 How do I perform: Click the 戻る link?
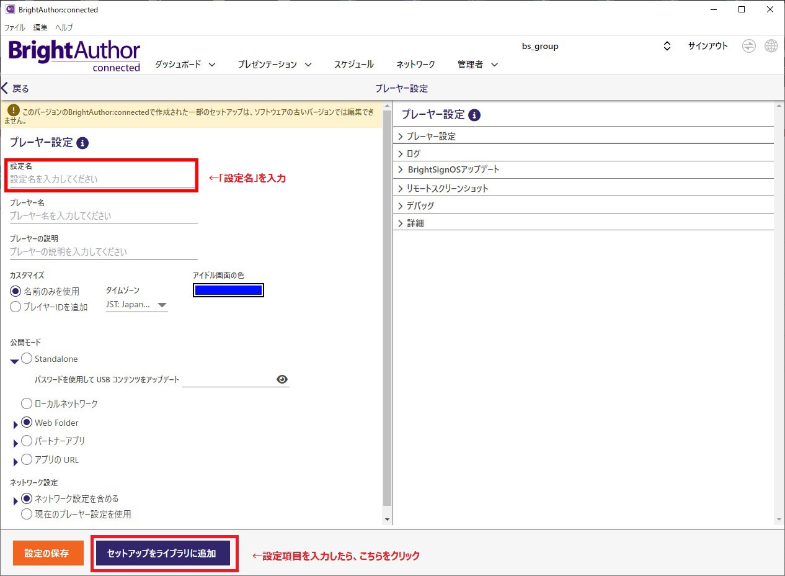pyautogui.click(x=20, y=88)
